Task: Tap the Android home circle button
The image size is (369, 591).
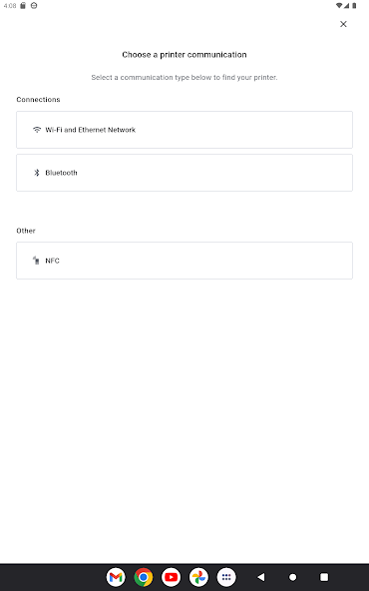Action: (x=292, y=577)
